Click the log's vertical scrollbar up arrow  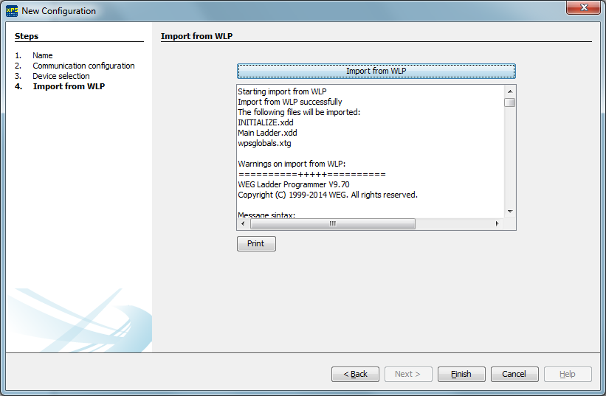tap(509, 90)
